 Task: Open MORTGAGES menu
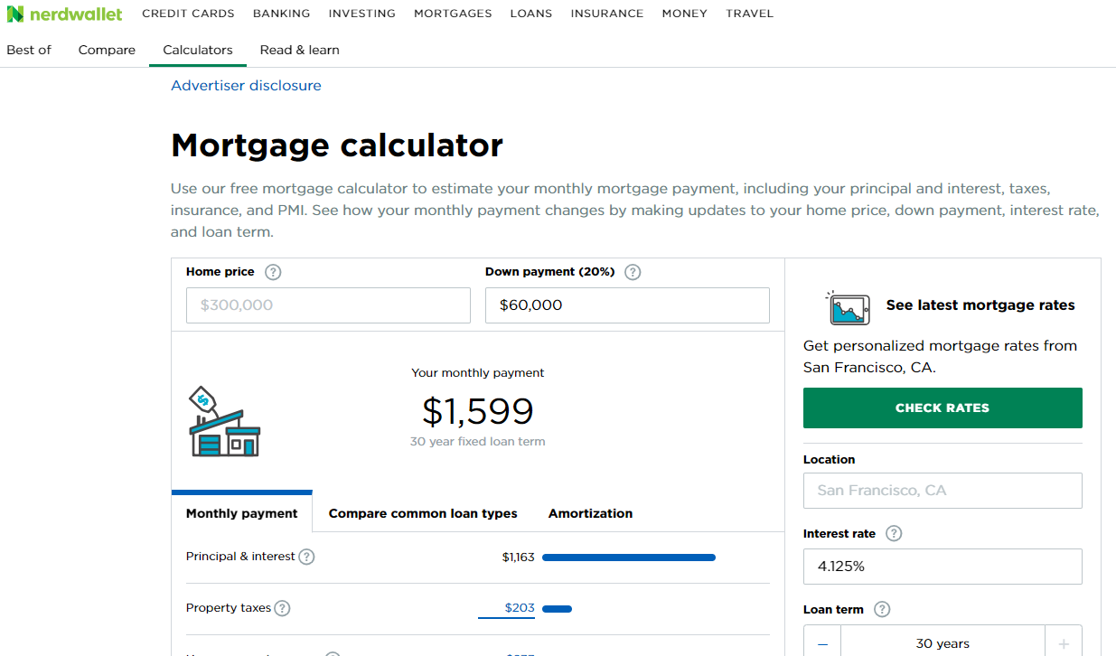[x=453, y=14]
